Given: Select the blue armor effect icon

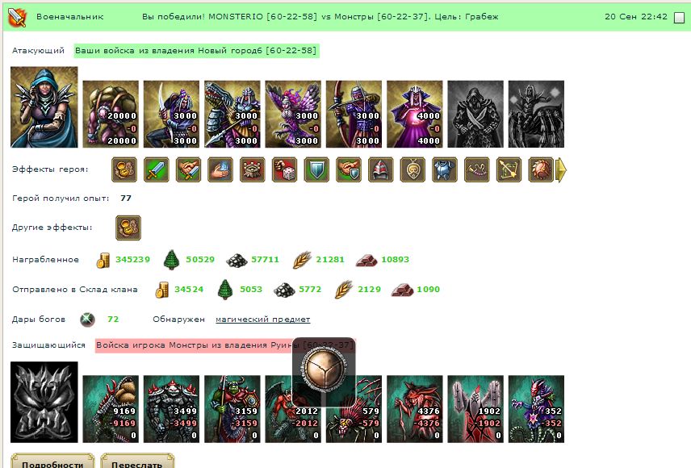Looking at the screenshot, I should pyautogui.click(x=445, y=169).
